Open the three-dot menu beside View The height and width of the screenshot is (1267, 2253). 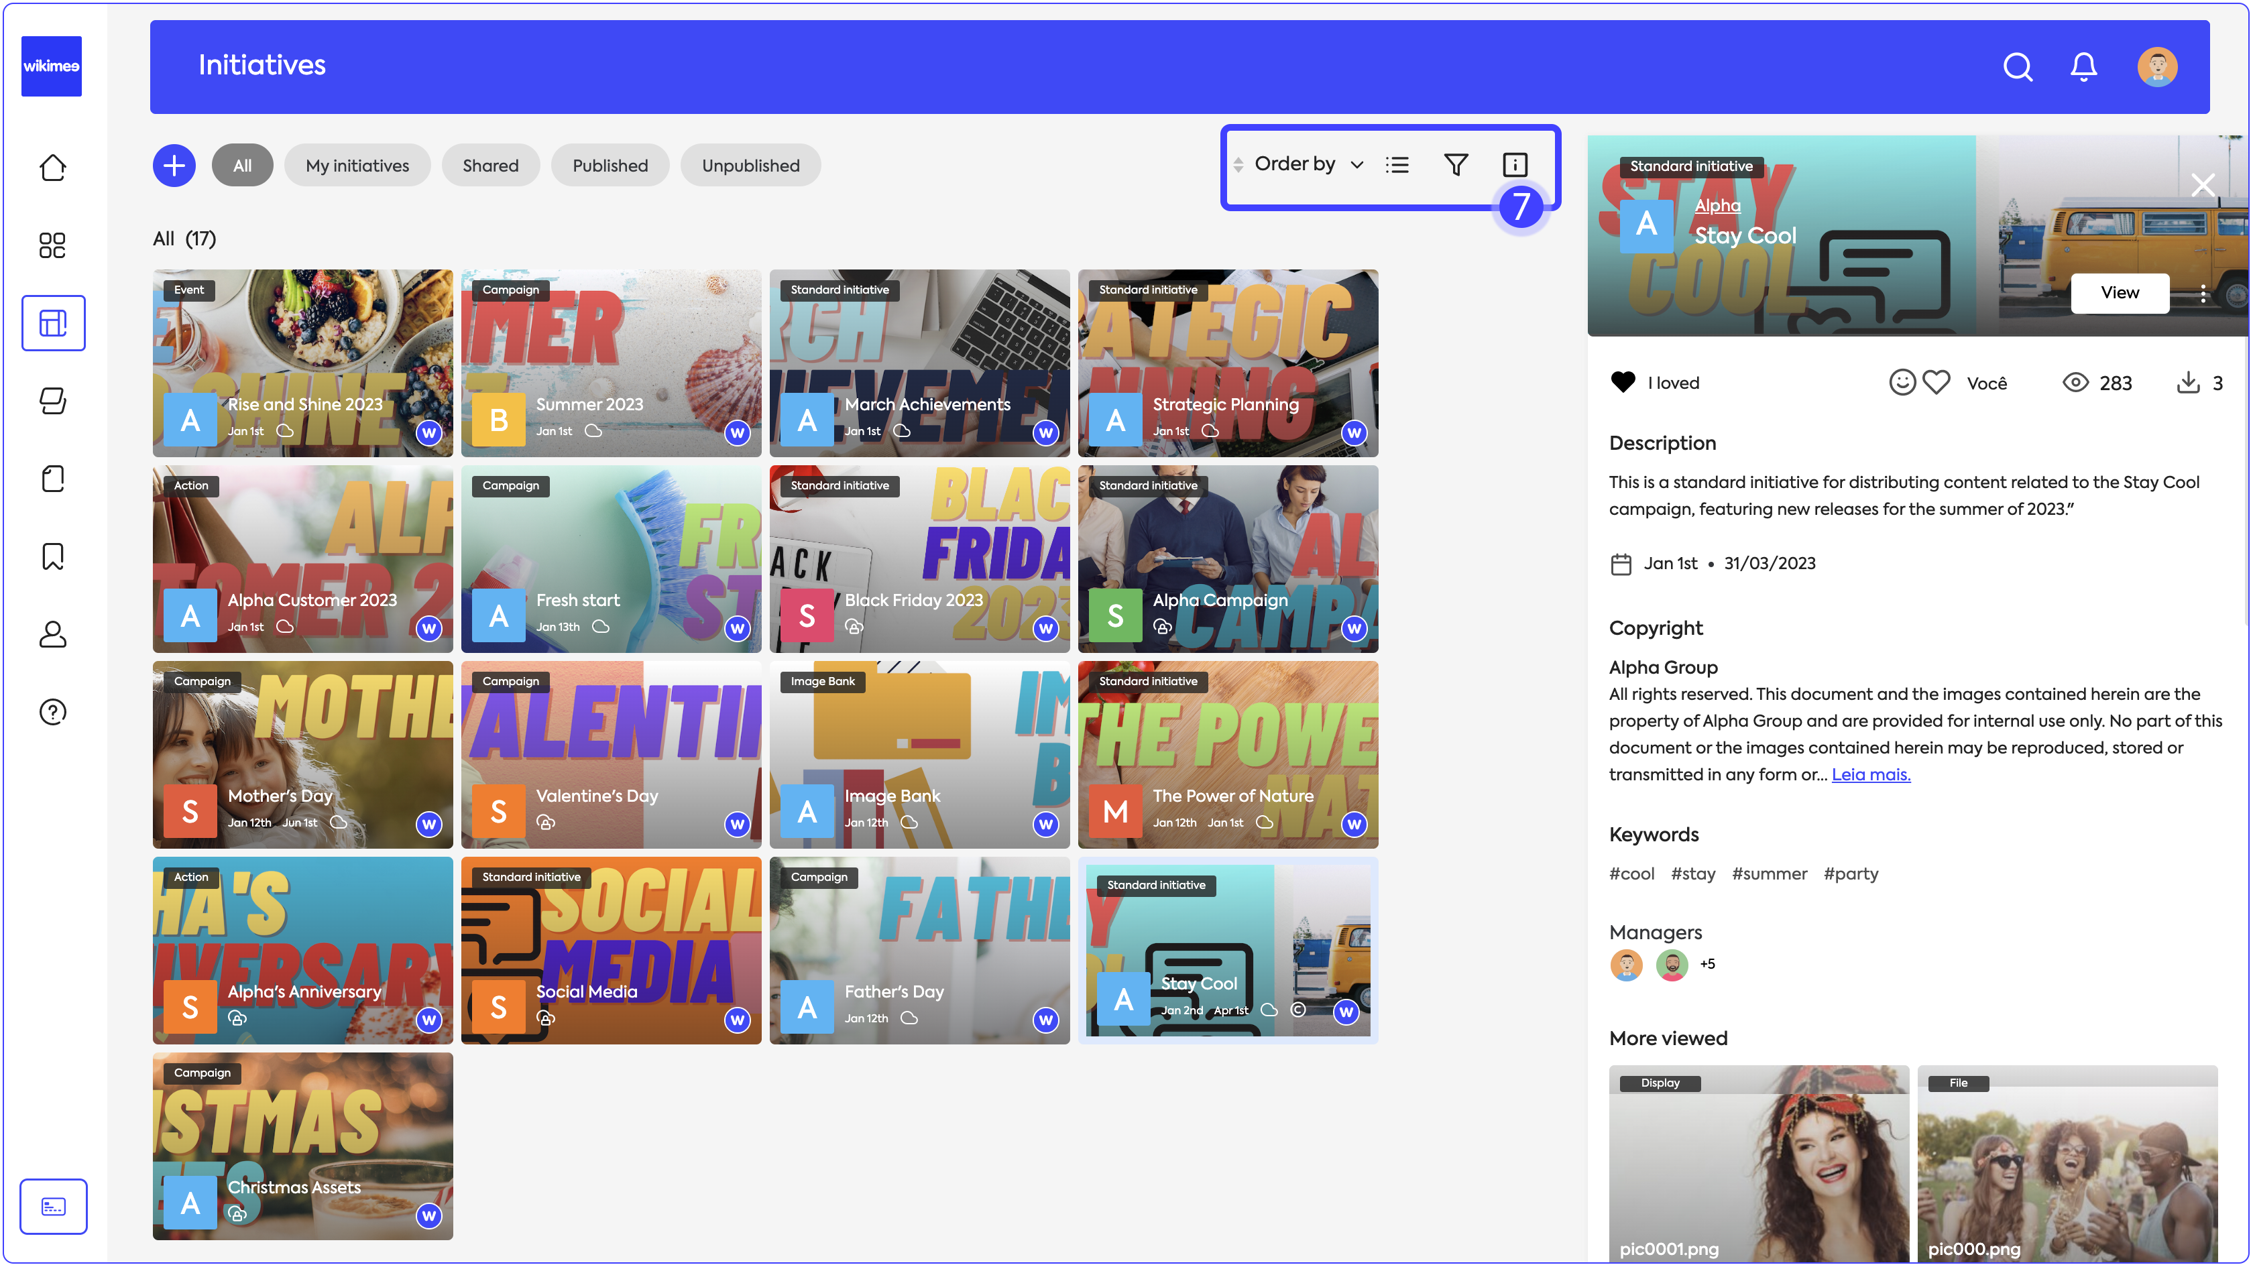pyautogui.click(x=2202, y=294)
